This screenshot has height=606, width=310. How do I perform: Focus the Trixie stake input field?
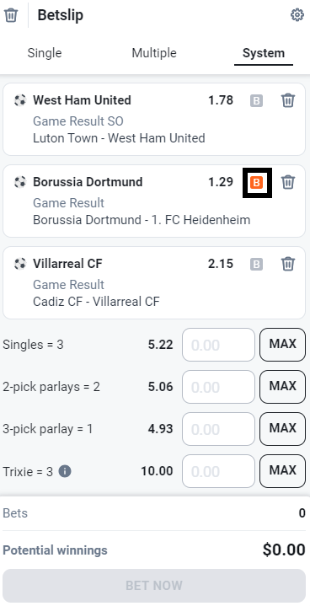click(x=218, y=471)
